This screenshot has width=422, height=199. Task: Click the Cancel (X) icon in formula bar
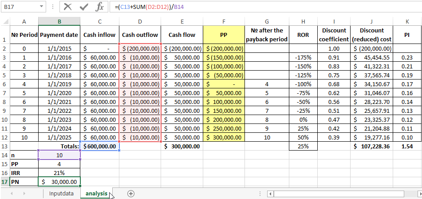67,7
